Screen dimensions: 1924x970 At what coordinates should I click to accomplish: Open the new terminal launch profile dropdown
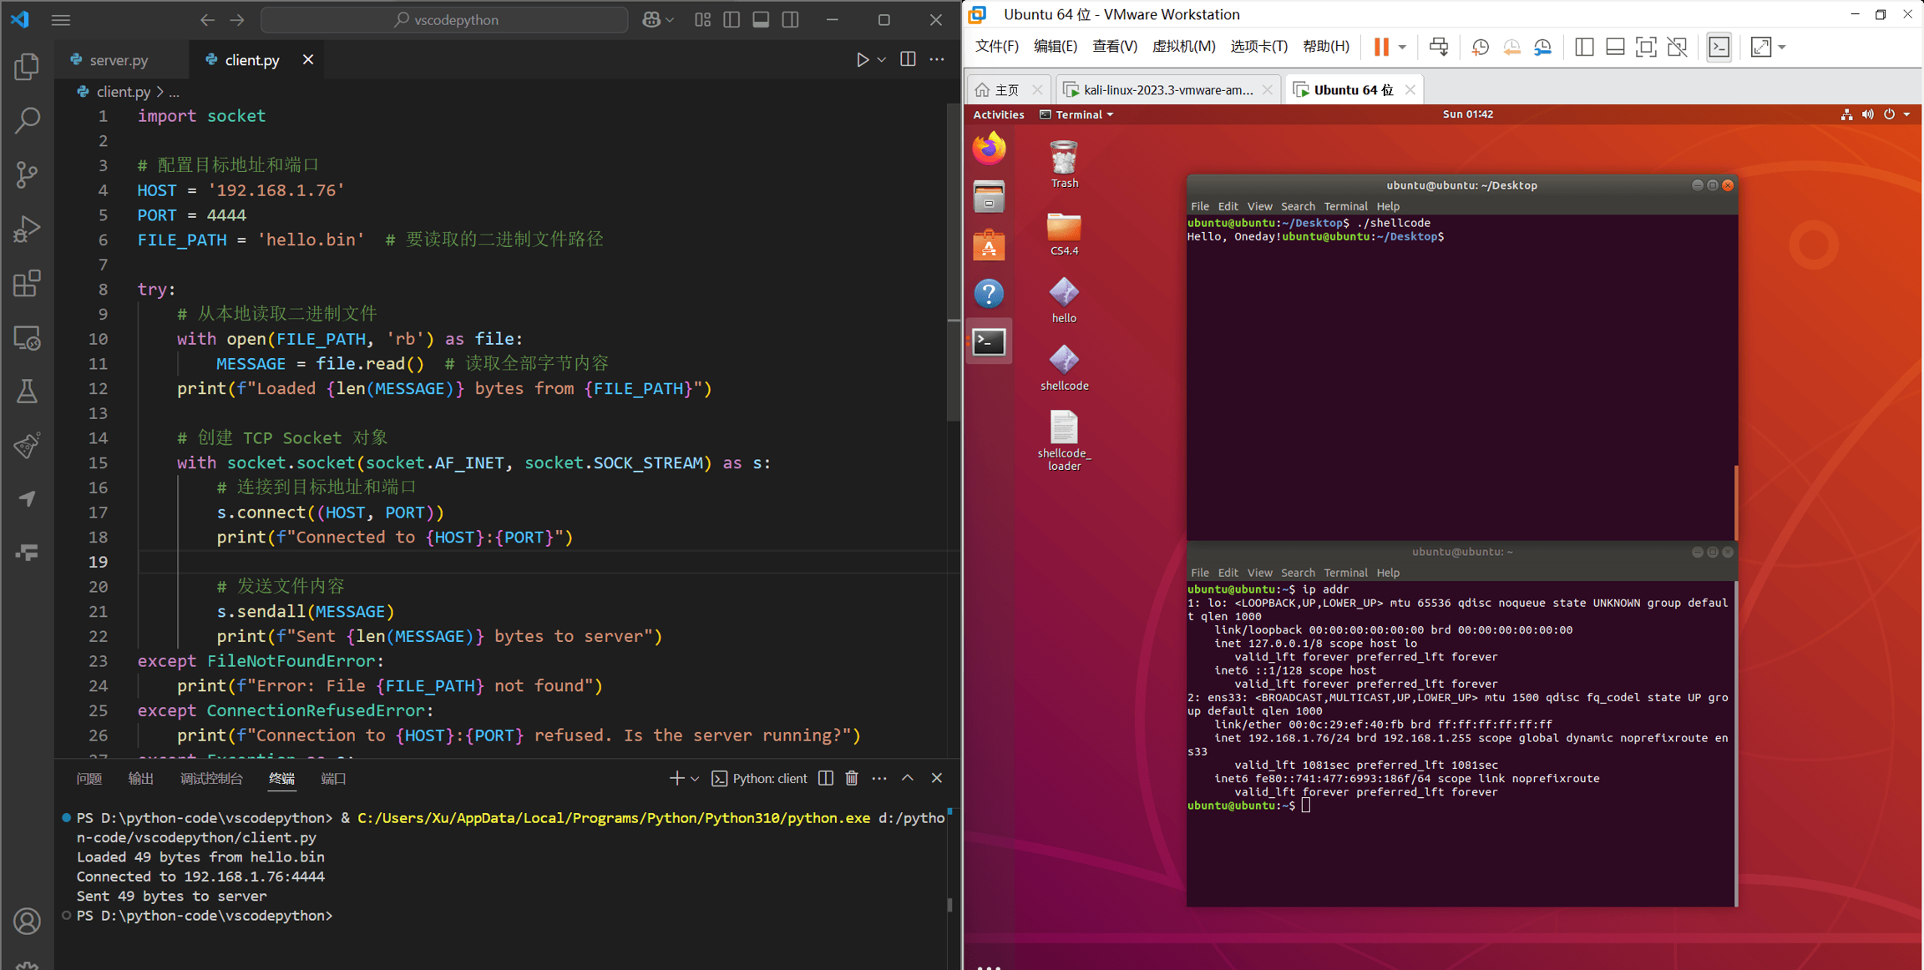[695, 778]
